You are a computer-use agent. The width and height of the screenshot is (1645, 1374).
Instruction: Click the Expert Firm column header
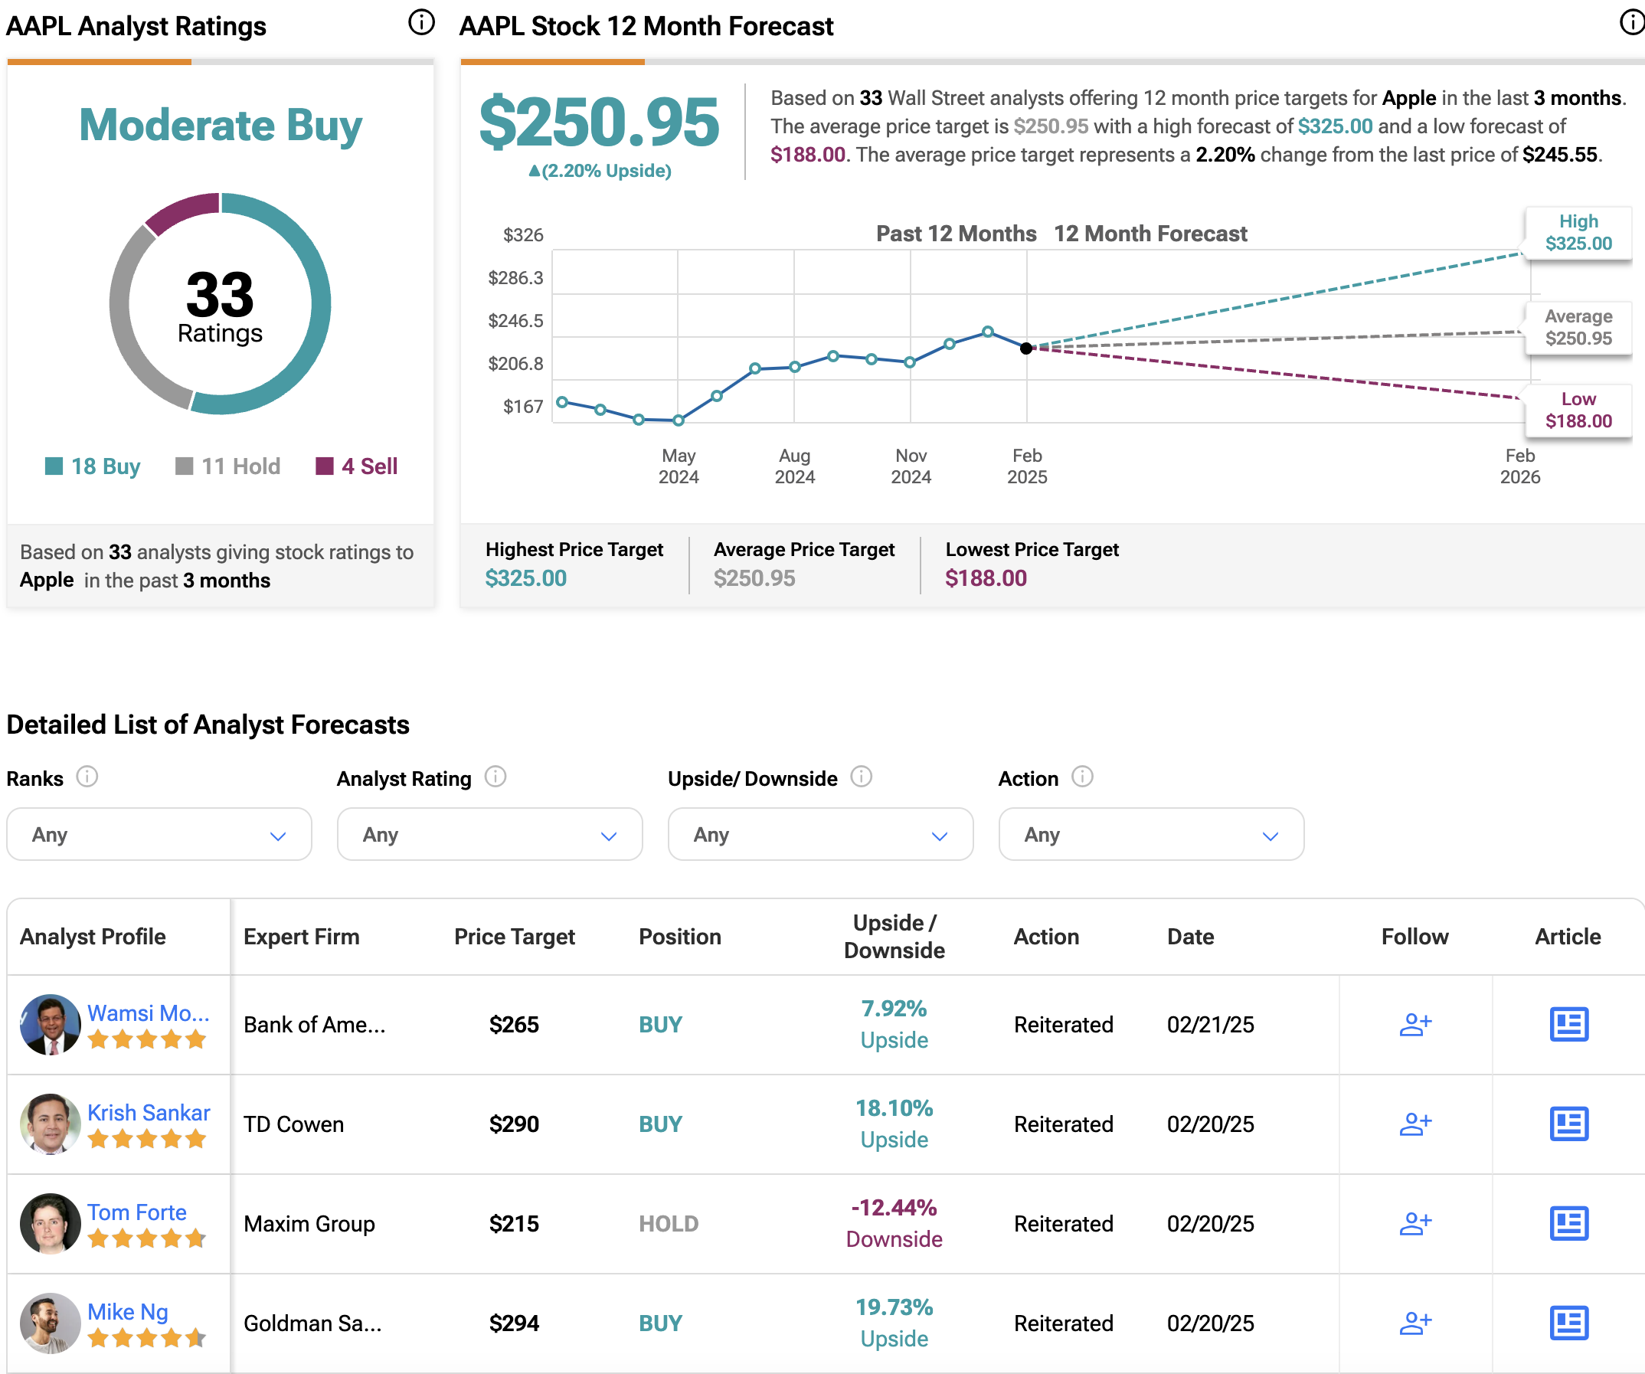pos(301,936)
